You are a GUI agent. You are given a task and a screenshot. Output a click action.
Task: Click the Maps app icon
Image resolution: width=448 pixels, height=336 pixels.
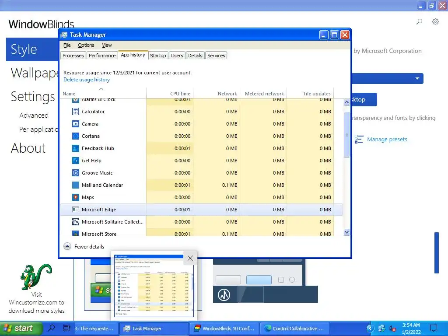75,197
